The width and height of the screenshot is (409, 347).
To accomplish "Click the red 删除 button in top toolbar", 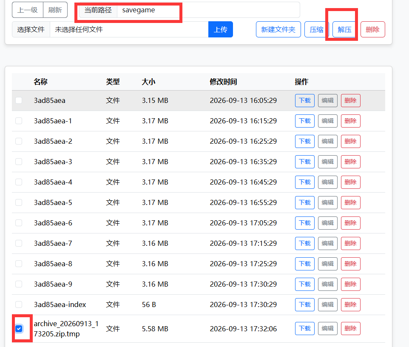I will tap(372, 29).
